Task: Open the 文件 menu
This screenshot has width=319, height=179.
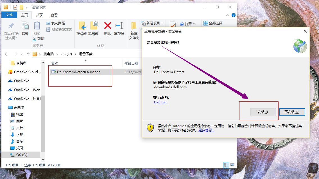Action: pos(9,15)
